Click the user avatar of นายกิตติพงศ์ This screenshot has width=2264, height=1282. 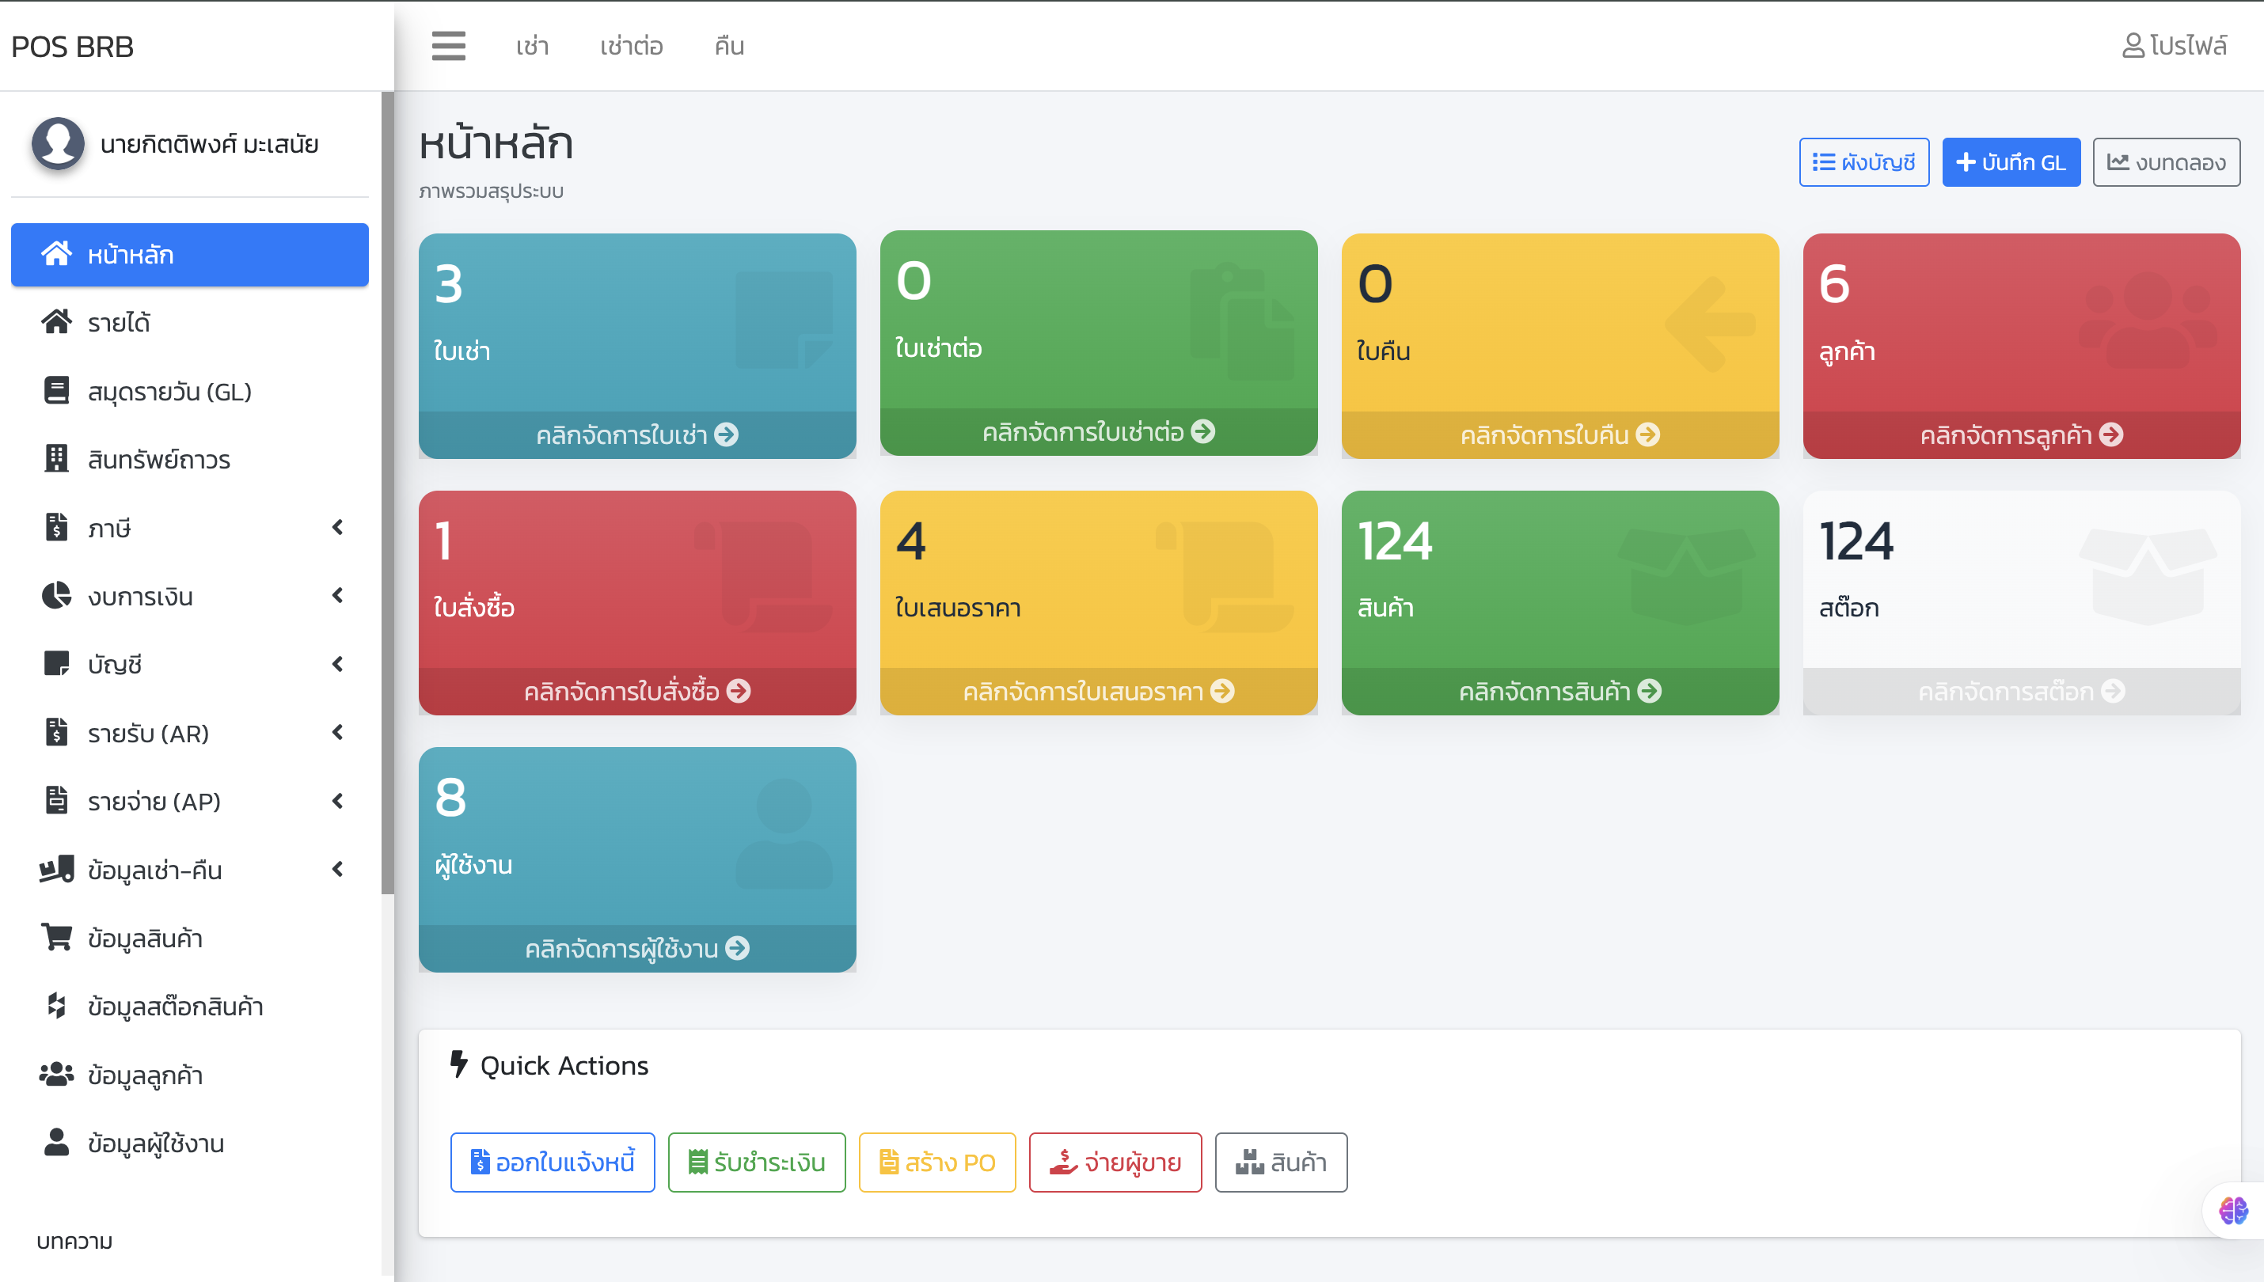click(58, 143)
